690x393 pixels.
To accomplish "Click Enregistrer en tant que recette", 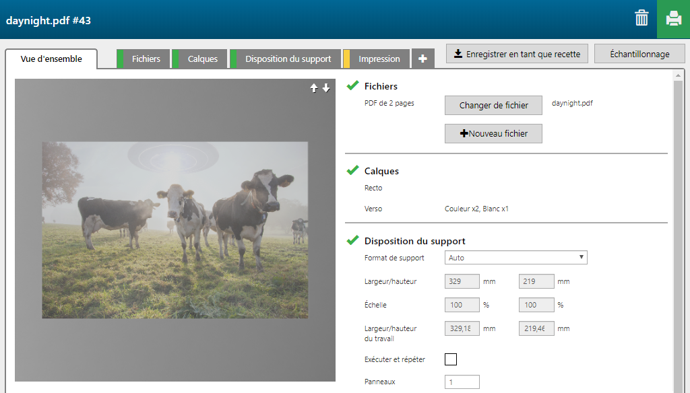I will click(517, 54).
